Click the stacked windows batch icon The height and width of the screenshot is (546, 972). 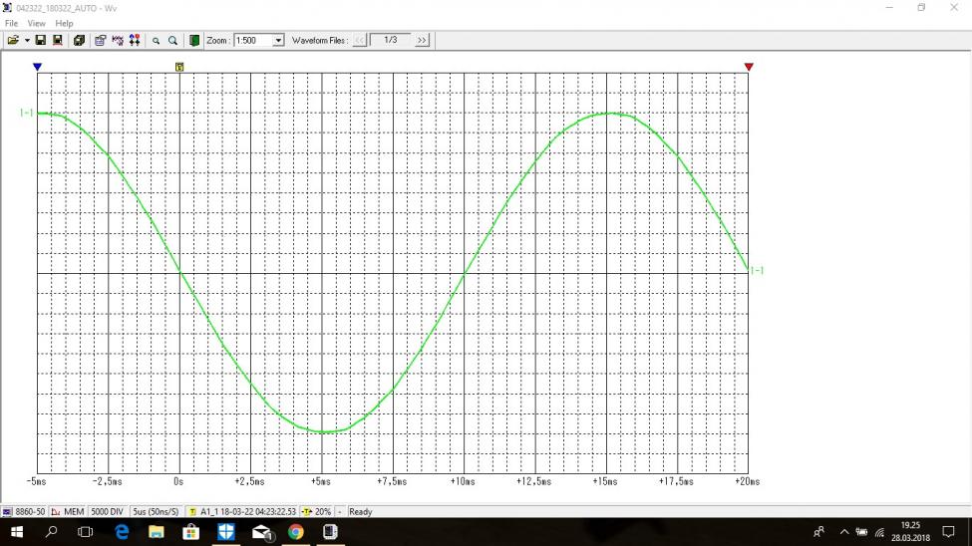(79, 41)
